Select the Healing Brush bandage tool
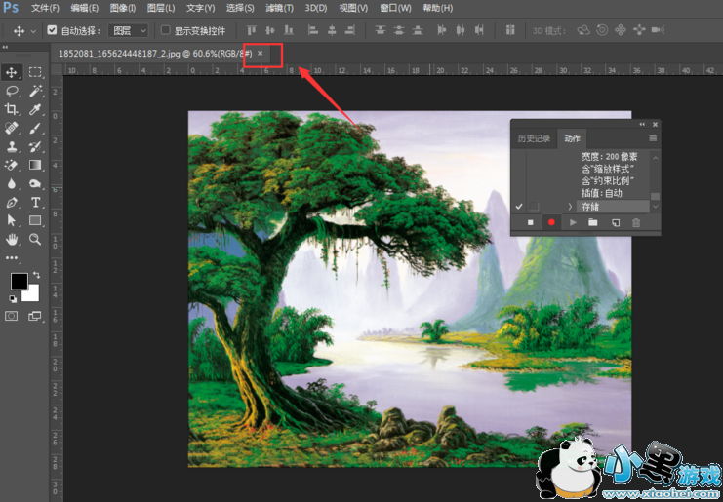Screen dimensions: 723x502 12,128
